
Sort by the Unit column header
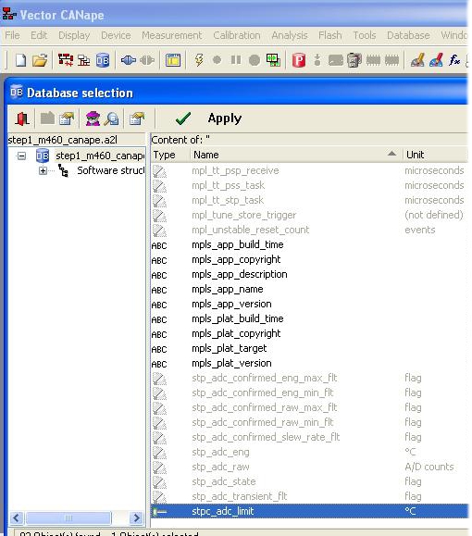[435, 155]
